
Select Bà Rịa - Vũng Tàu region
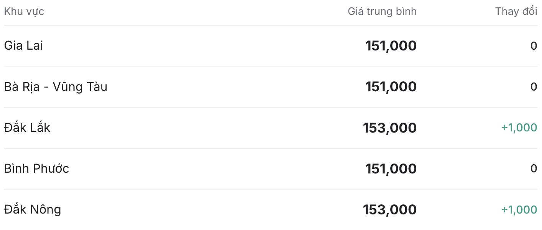point(56,87)
